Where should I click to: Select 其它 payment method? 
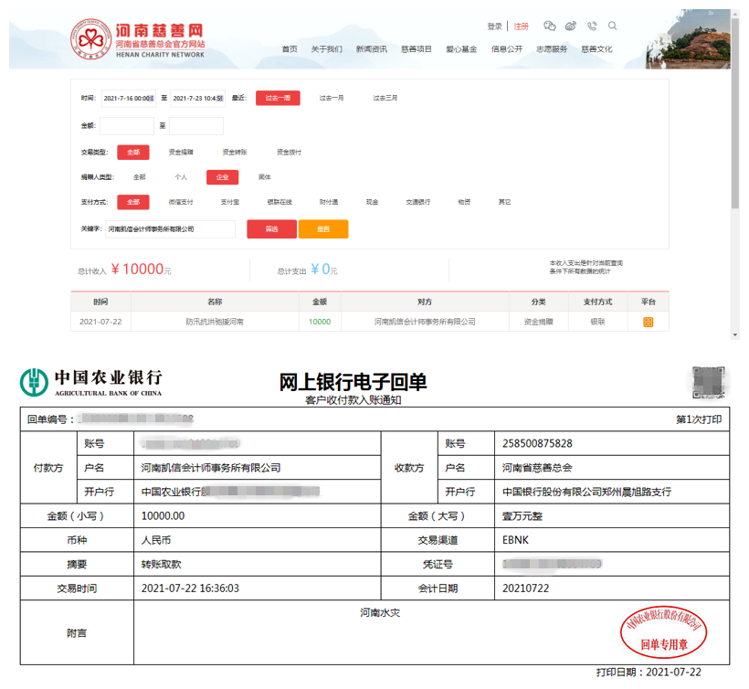pyautogui.click(x=505, y=202)
